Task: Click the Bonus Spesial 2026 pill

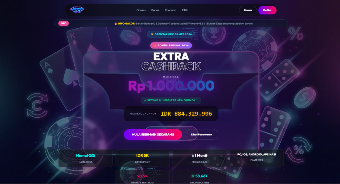Action: 171,45
